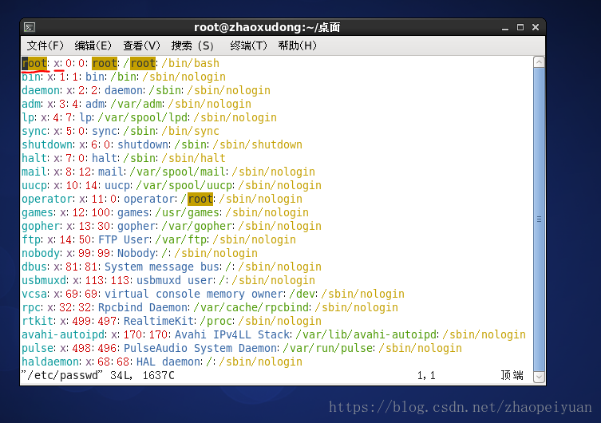
Task: Click 'pulse' username at line start
Action: (38, 348)
